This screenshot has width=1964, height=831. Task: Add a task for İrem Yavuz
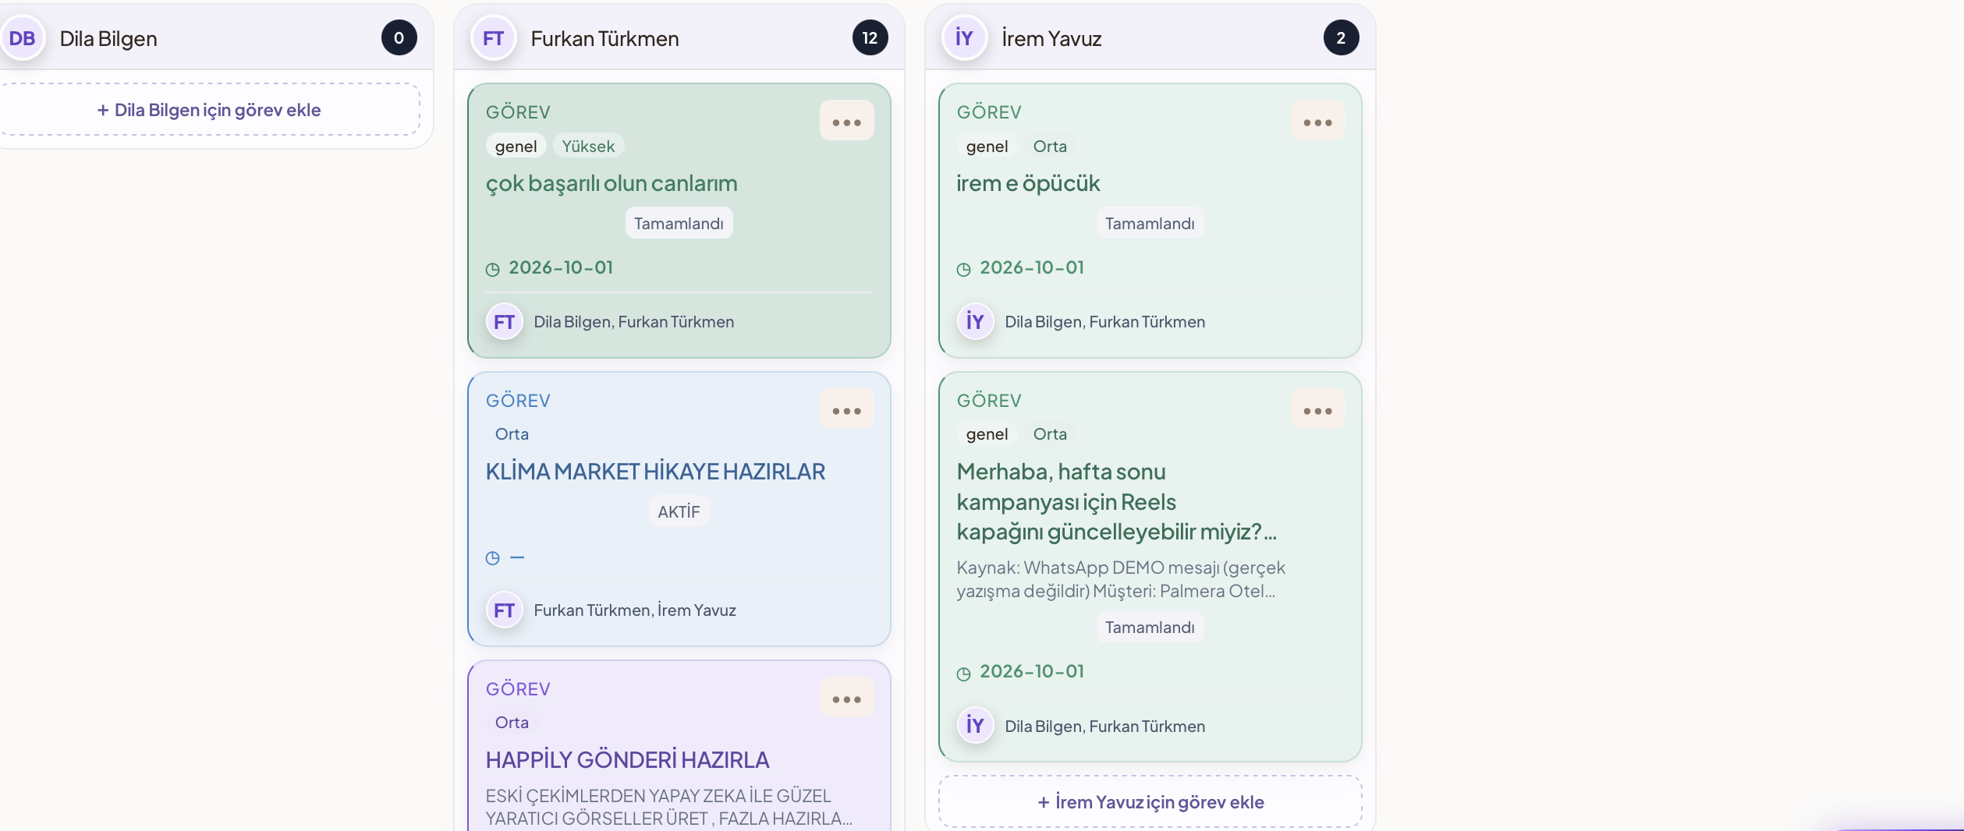1150,802
